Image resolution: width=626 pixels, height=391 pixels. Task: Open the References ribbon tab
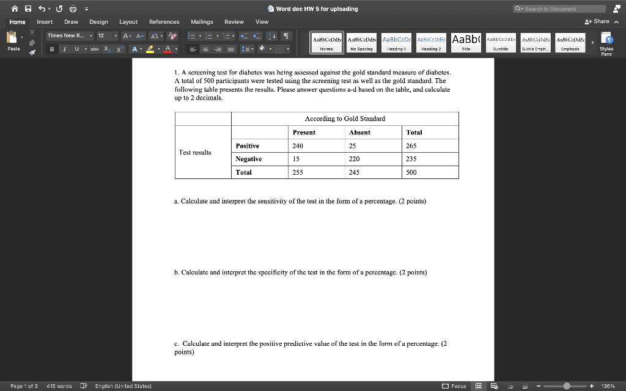coord(164,21)
